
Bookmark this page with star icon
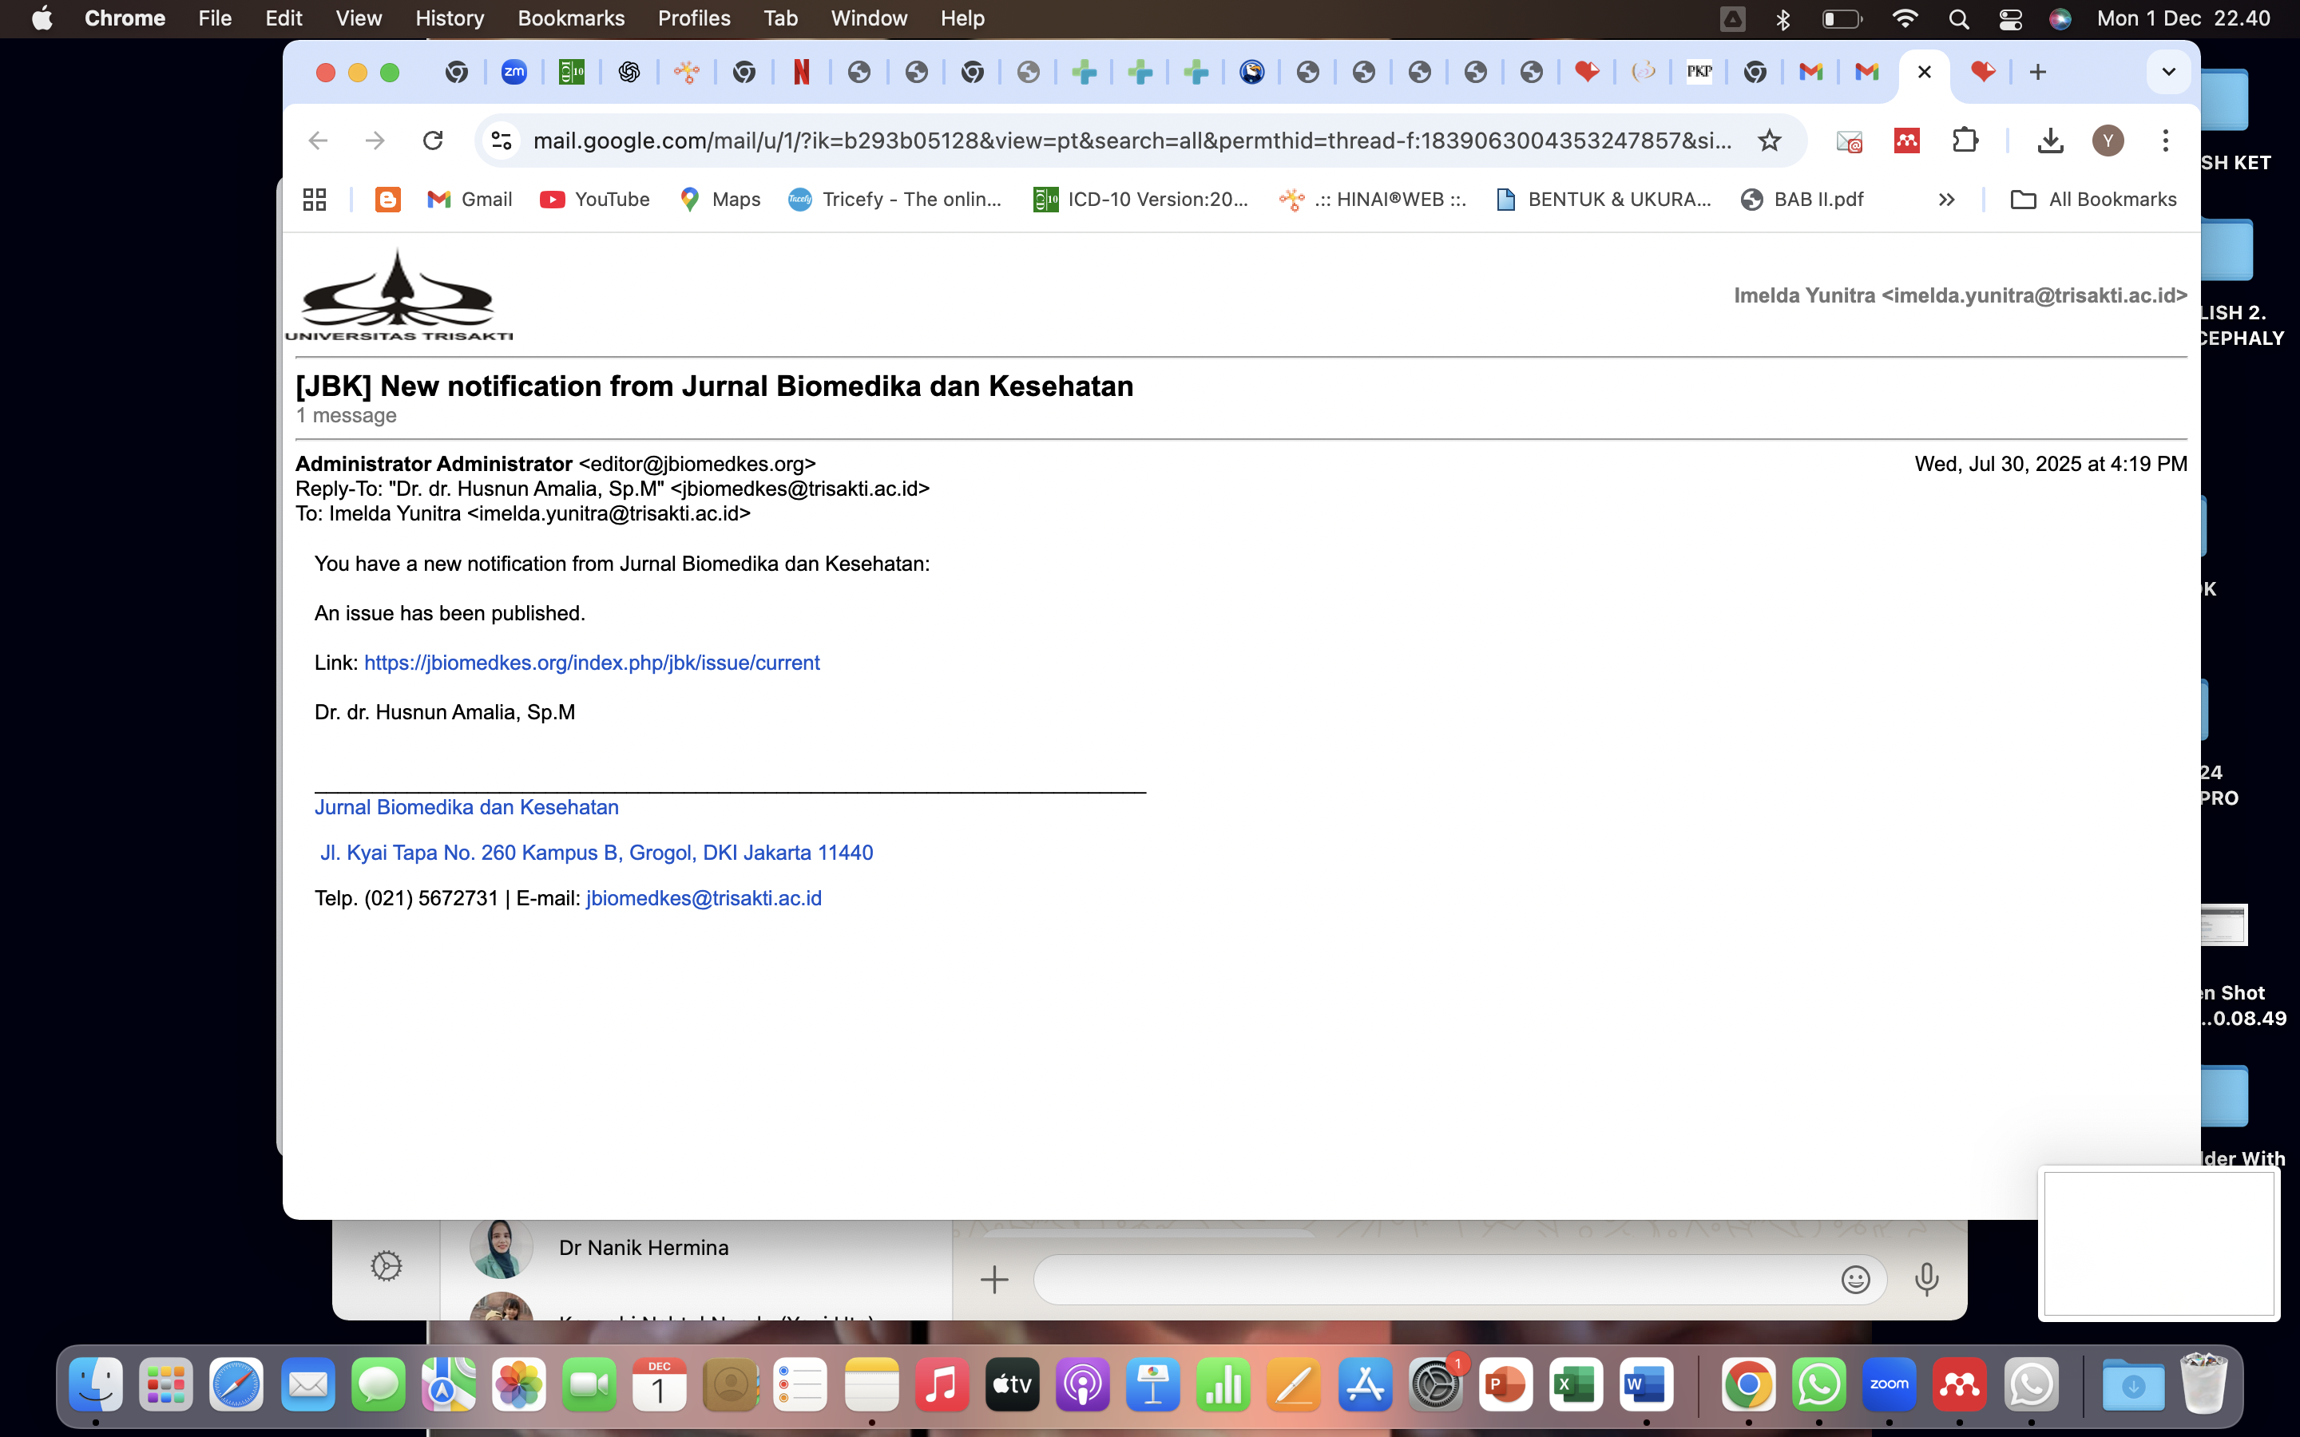click(x=1769, y=141)
